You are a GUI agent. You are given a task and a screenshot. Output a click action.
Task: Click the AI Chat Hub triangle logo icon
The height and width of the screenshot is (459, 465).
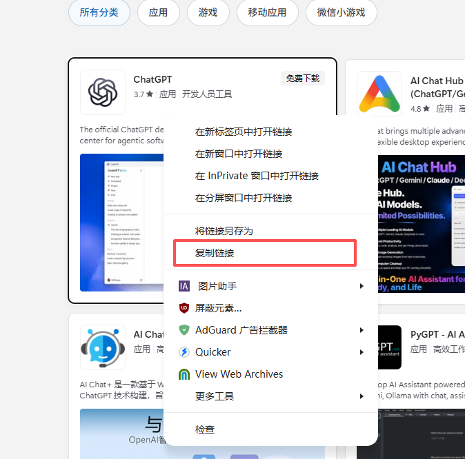click(x=379, y=94)
